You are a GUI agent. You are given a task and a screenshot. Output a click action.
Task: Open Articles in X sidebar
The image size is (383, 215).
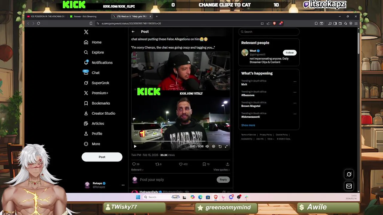[94, 123]
